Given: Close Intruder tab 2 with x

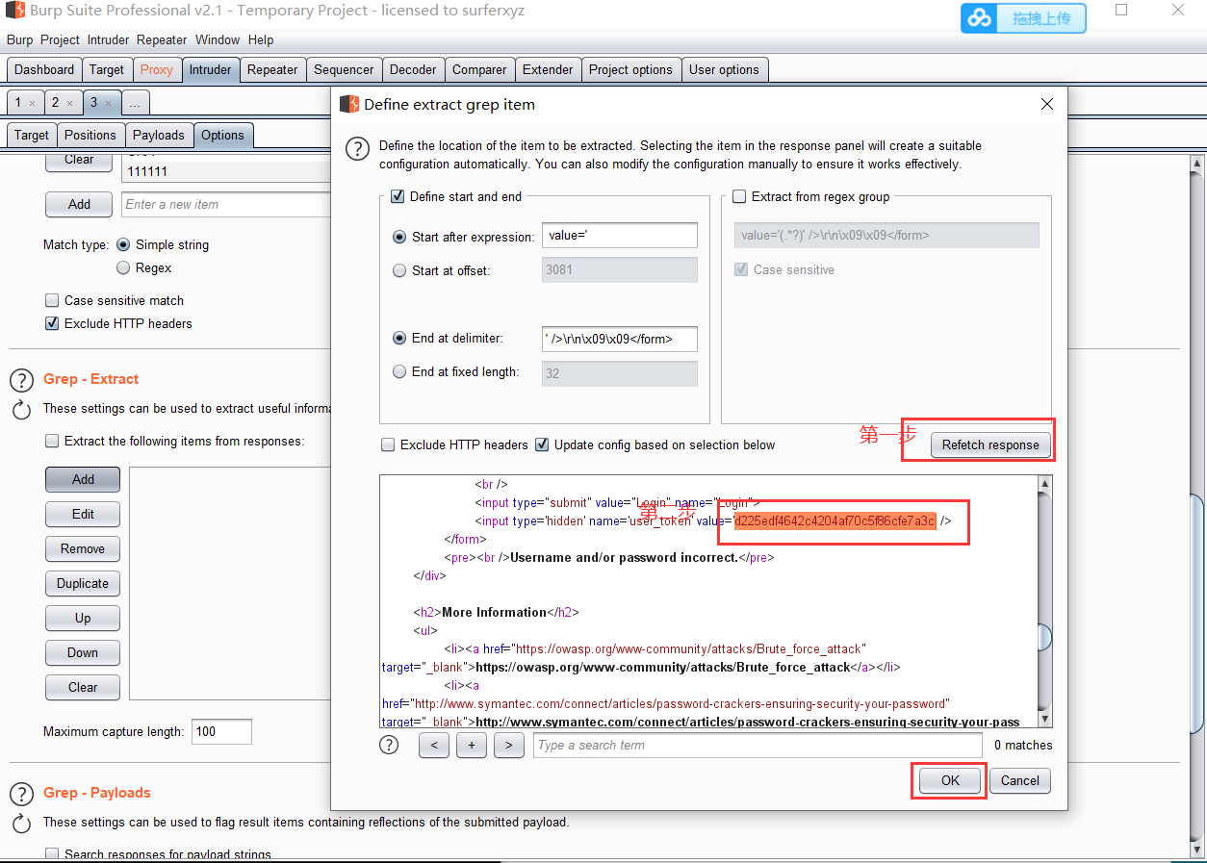Looking at the screenshot, I should [69, 103].
